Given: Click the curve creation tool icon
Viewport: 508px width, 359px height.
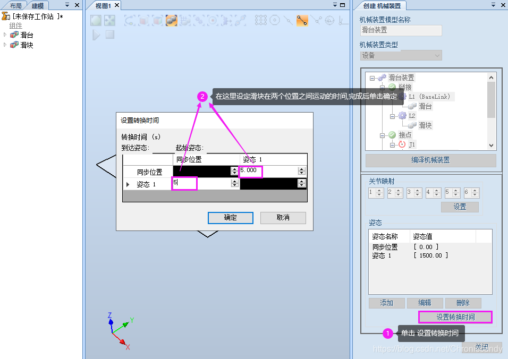Looking at the screenshot, I should pyautogui.click(x=130, y=20).
